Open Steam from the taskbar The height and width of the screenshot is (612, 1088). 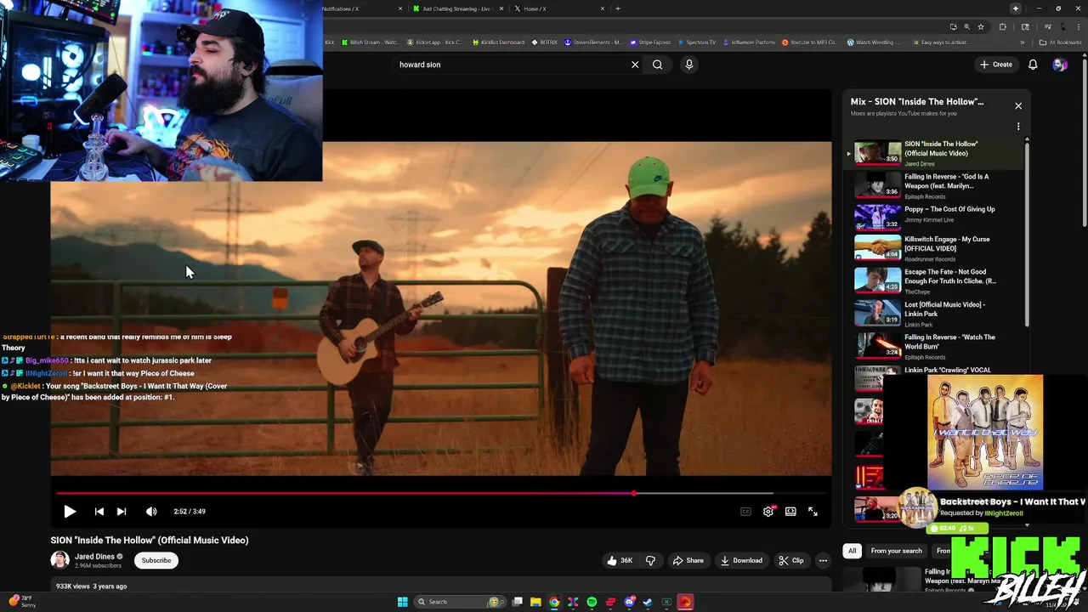point(648,602)
